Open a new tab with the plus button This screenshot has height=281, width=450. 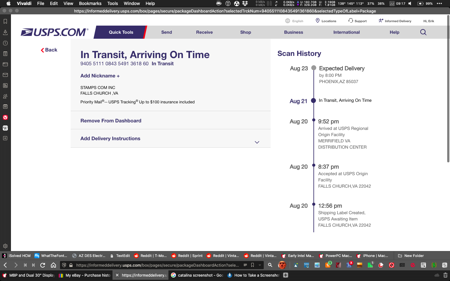tap(286, 275)
